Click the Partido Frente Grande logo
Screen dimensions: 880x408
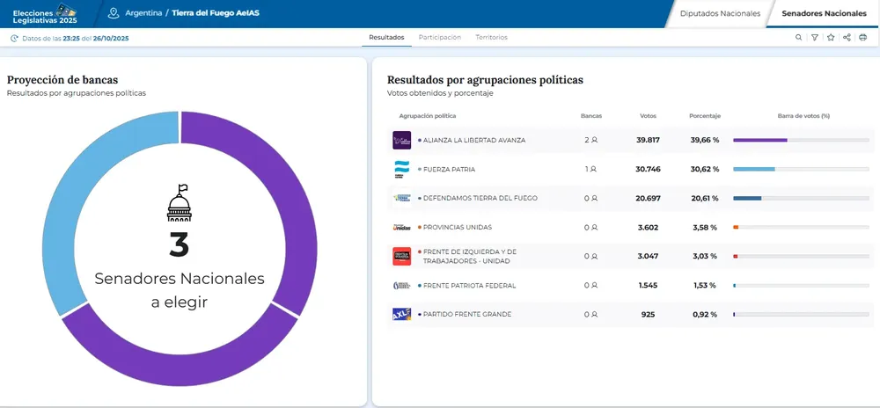[x=401, y=314]
